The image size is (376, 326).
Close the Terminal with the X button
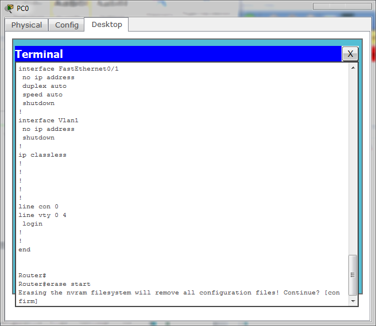[x=350, y=54]
